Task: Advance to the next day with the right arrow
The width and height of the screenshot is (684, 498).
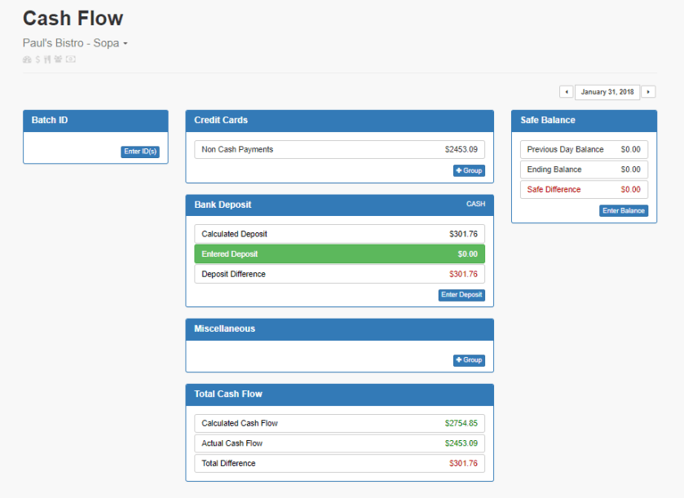Action: tap(648, 91)
